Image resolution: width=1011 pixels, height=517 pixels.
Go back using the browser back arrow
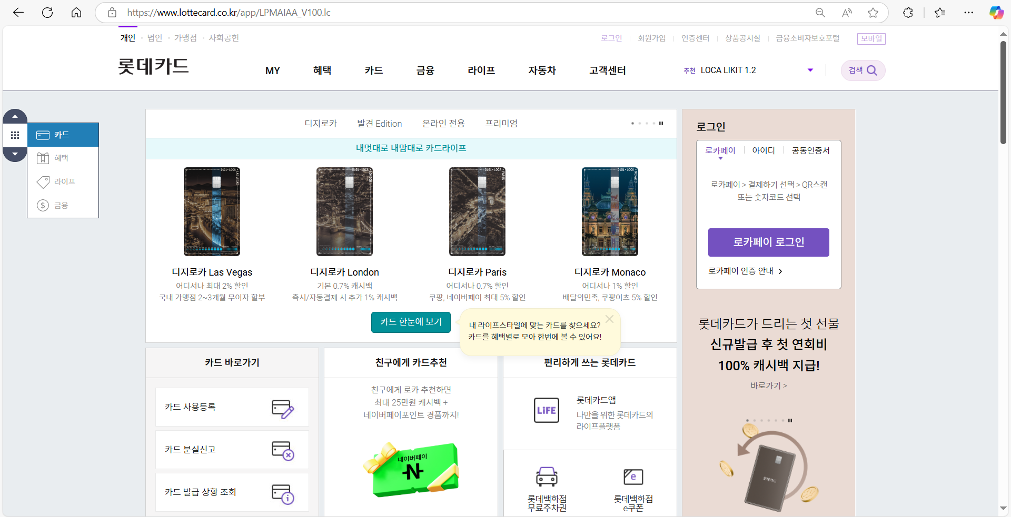tap(18, 13)
